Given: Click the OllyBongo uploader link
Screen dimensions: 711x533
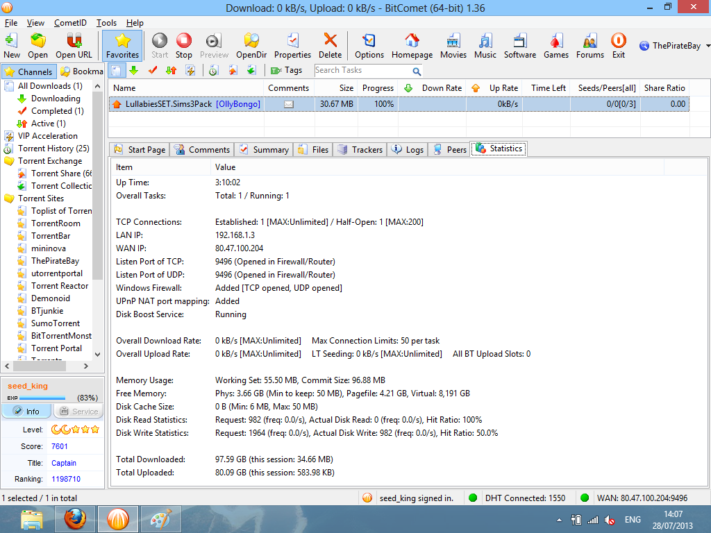Looking at the screenshot, I should coord(239,104).
